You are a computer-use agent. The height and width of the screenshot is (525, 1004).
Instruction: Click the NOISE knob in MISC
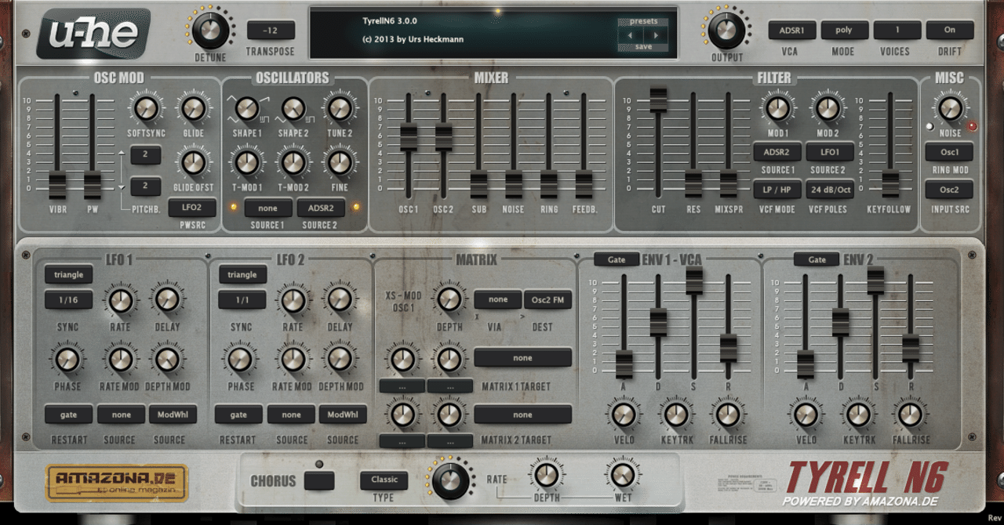tap(950, 108)
